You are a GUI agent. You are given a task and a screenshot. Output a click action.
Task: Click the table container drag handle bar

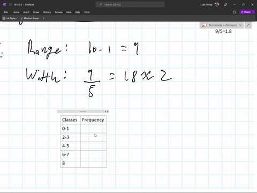point(83,112)
